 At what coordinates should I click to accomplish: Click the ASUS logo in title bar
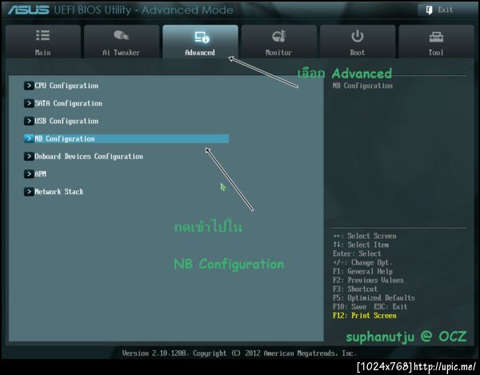point(28,10)
